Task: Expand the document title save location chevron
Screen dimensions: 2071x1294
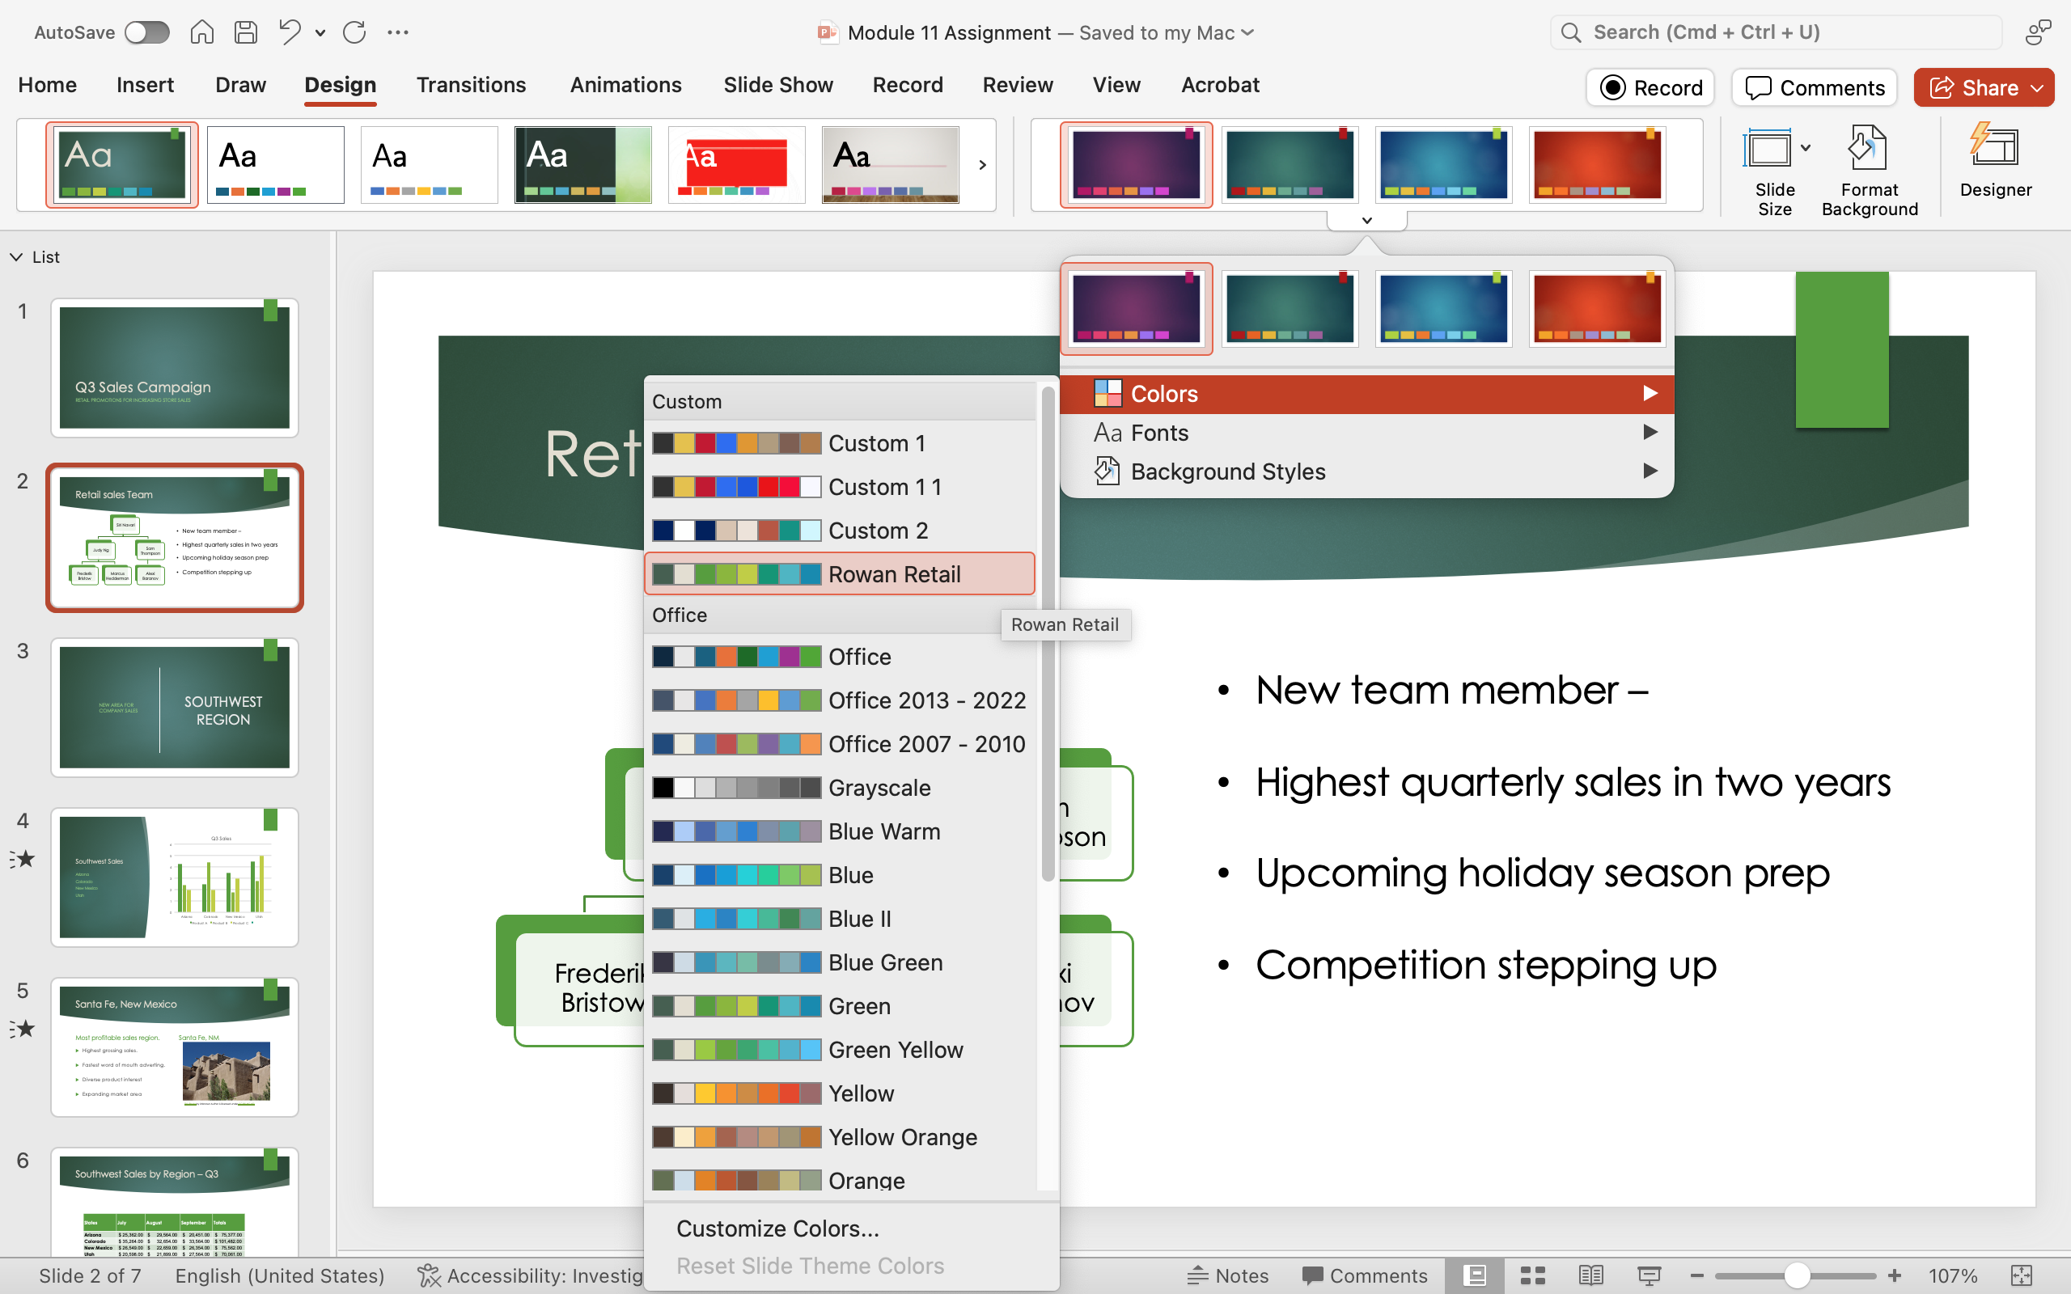Action: (1247, 32)
